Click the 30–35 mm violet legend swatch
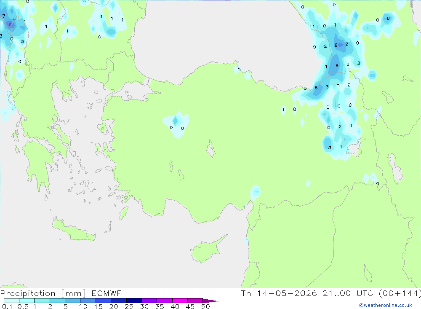Screen dimensions: 421x309 click(149, 301)
